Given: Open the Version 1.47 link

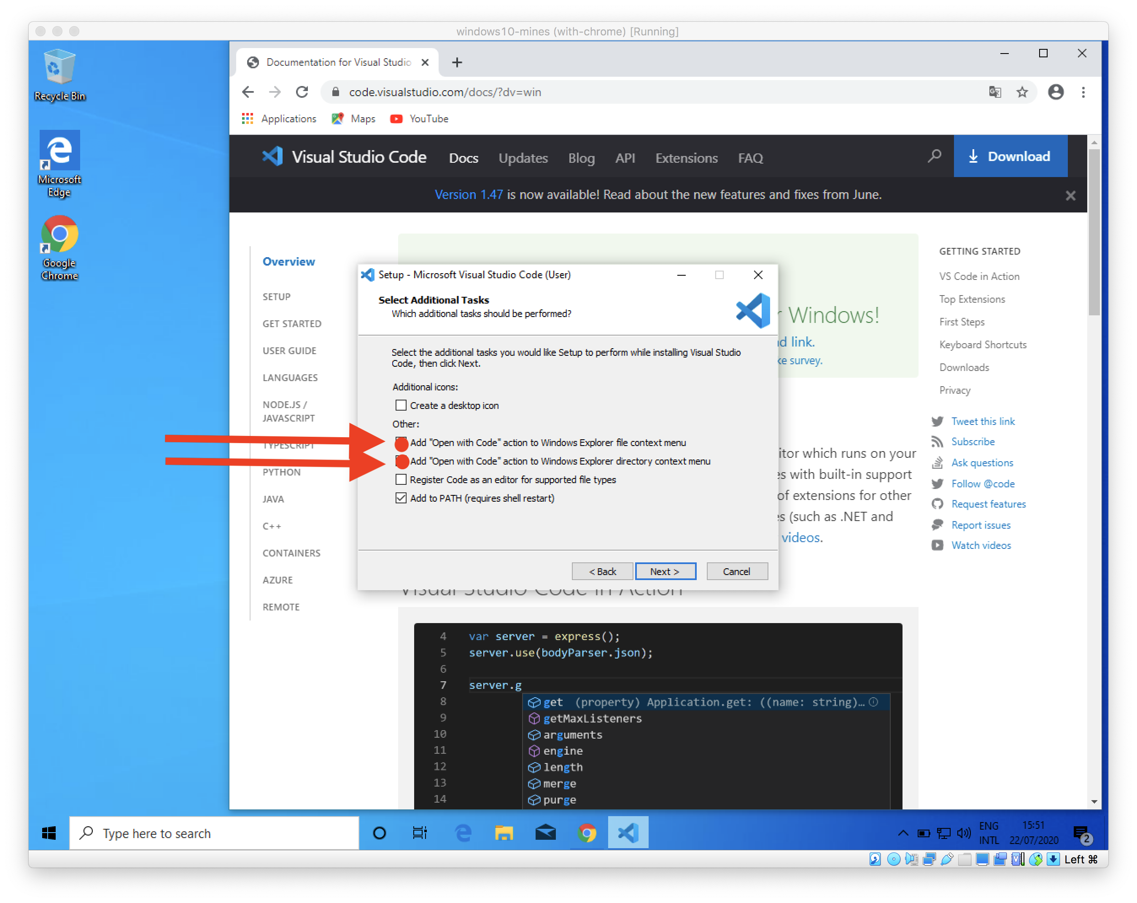Looking at the screenshot, I should click(x=468, y=194).
